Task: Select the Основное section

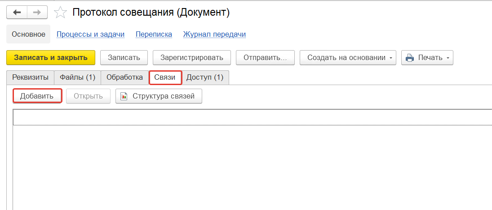Action: point(28,34)
